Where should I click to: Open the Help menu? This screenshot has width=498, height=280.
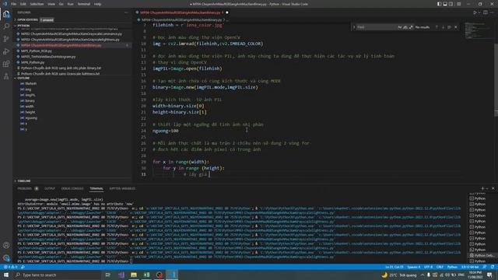click(97, 4)
